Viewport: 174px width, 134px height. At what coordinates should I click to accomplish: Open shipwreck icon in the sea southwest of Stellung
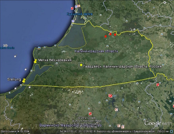pos(15,89)
